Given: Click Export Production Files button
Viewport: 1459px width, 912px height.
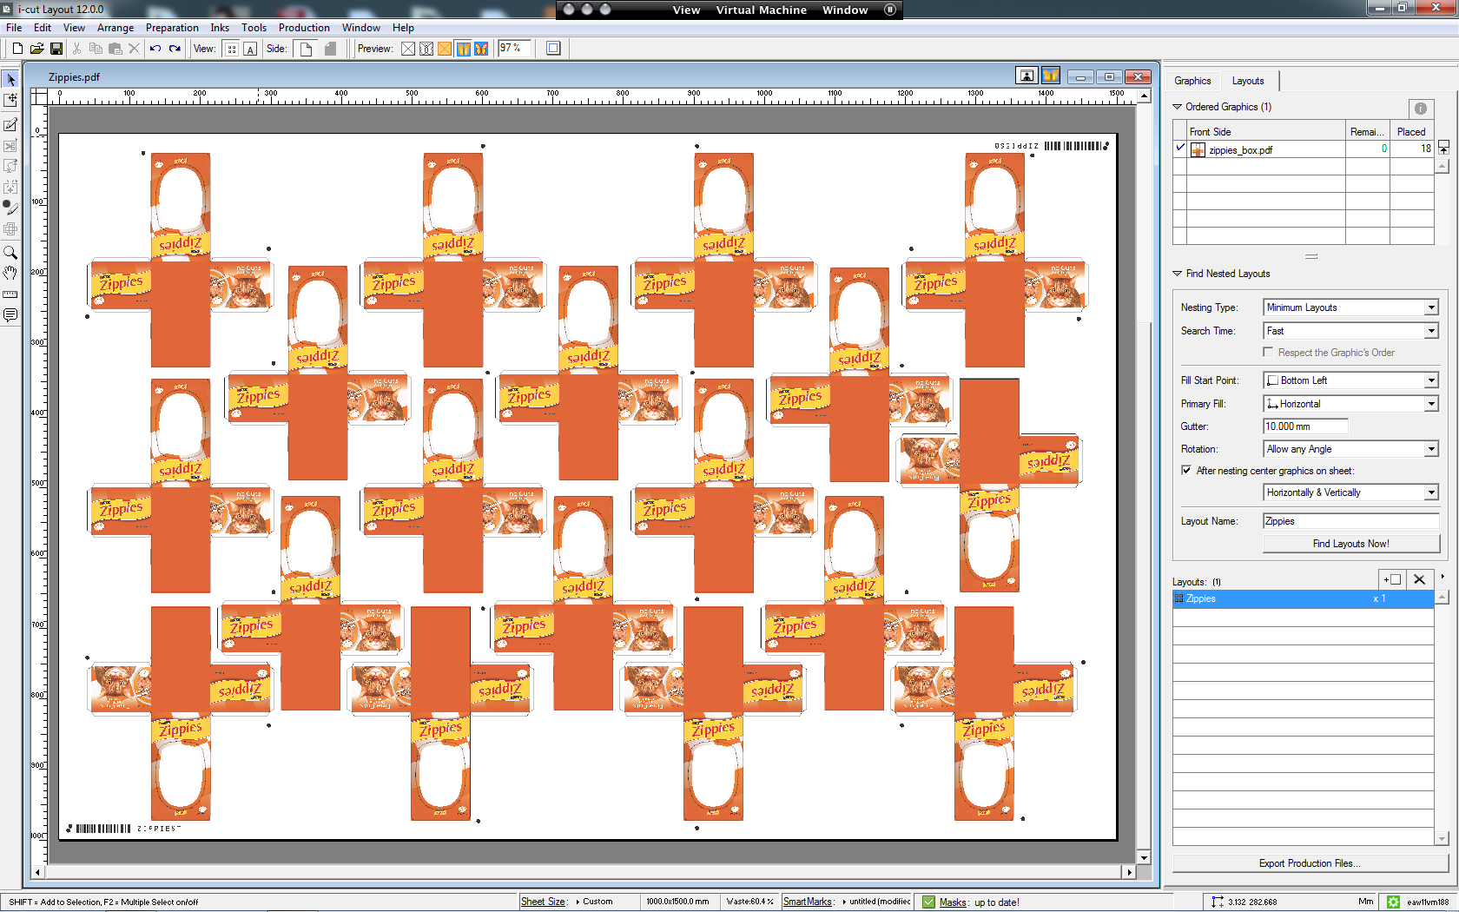Looking at the screenshot, I should coord(1310,863).
